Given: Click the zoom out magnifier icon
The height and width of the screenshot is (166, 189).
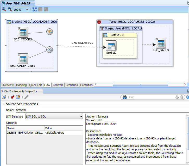Looking at the screenshot, I should tap(10, 9).
